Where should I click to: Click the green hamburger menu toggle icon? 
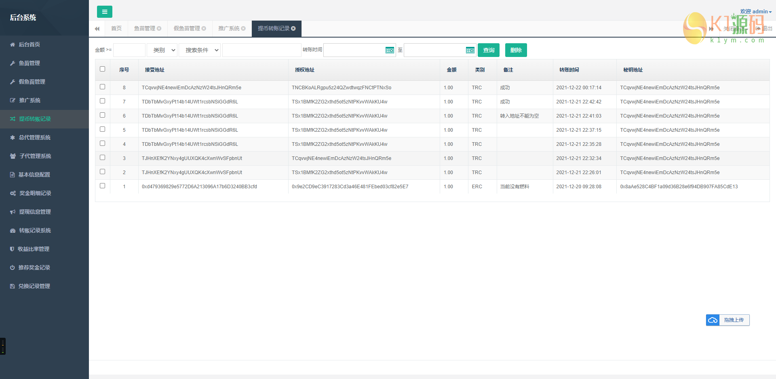[104, 12]
